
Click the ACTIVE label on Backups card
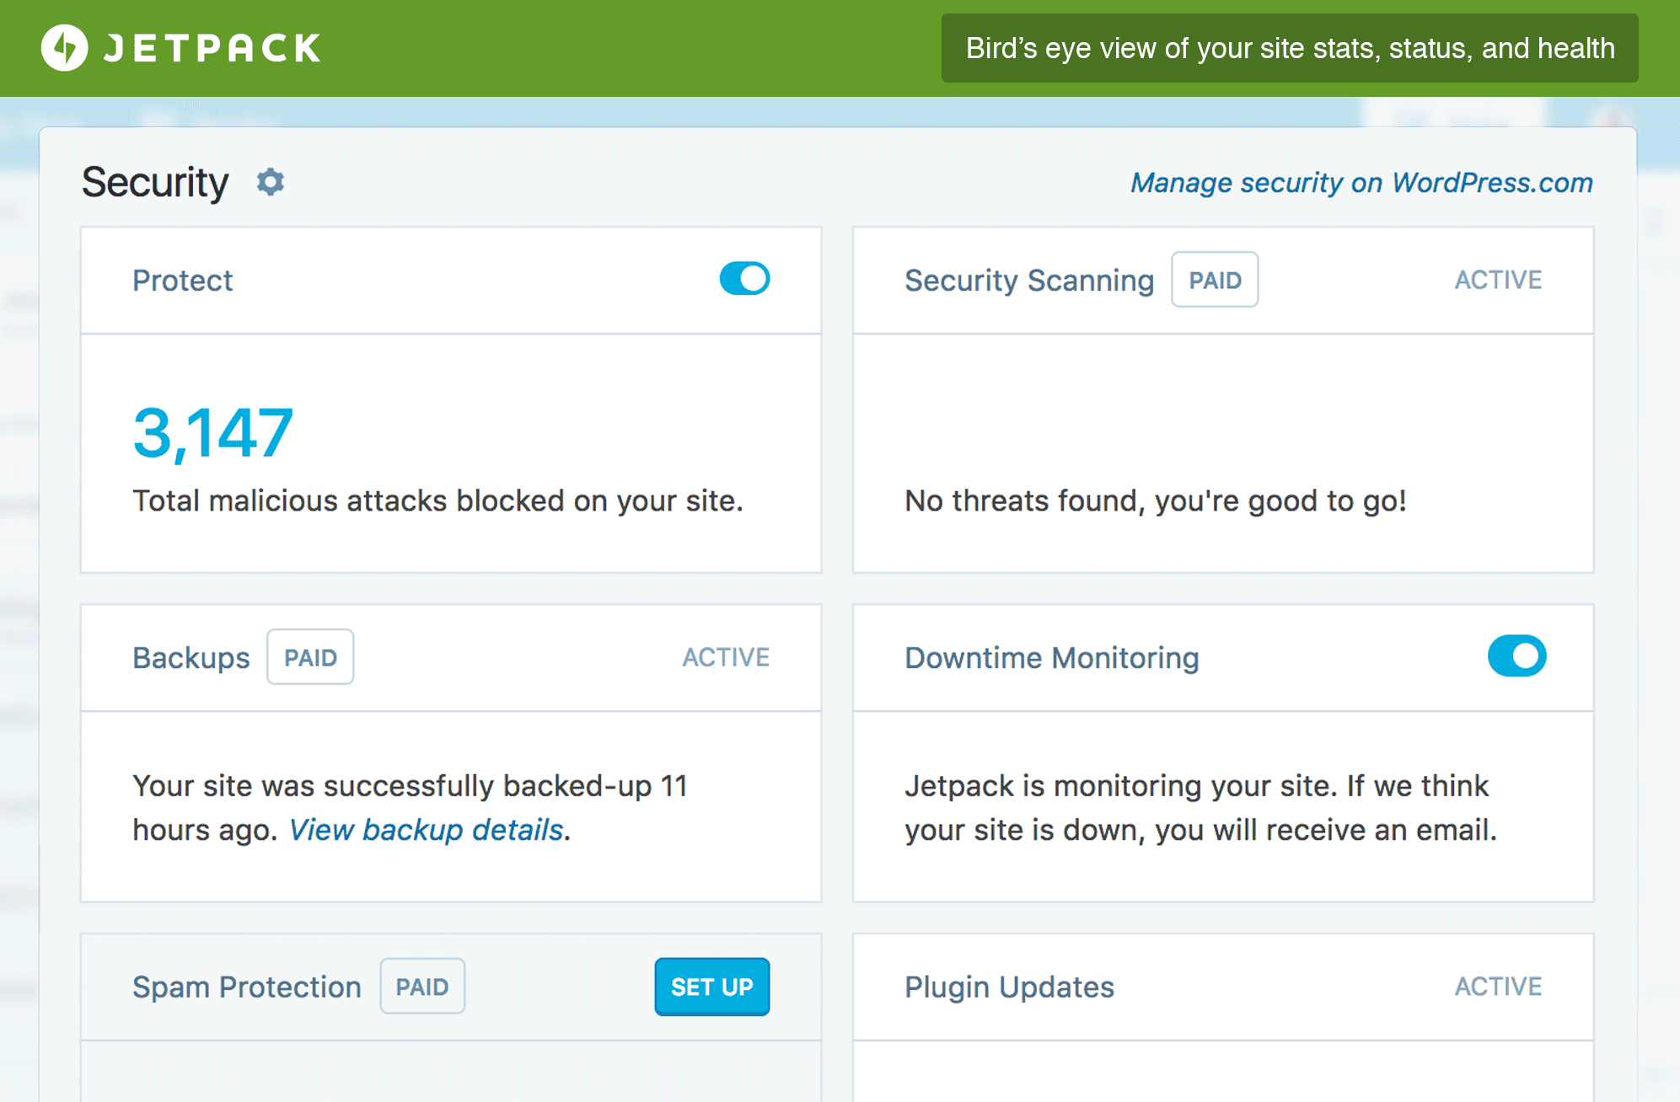tap(725, 657)
